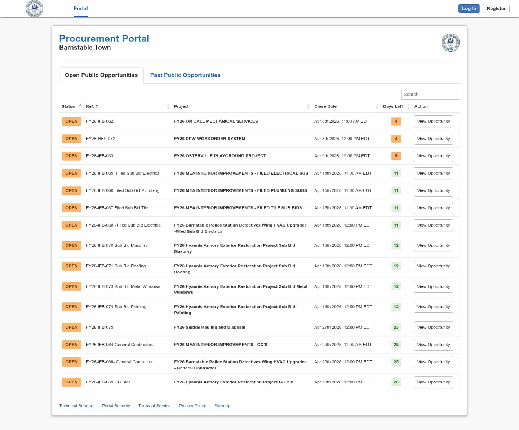Open the Sitemap footer link
Viewport: 519px width, 430px height.
tap(222, 406)
